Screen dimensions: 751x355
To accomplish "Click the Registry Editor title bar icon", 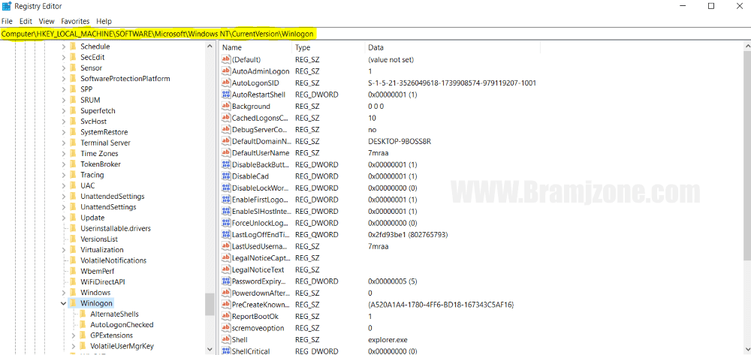I will [x=7, y=6].
